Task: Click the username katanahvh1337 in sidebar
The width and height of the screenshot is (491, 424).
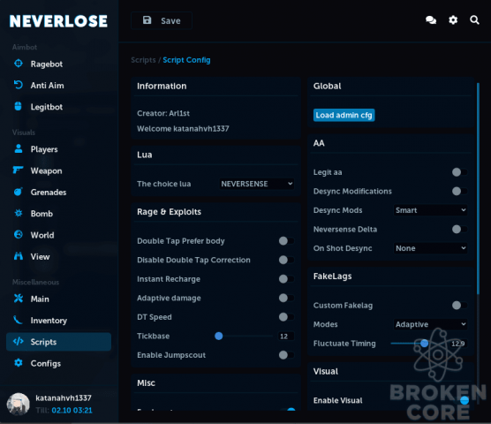Action: point(64,397)
